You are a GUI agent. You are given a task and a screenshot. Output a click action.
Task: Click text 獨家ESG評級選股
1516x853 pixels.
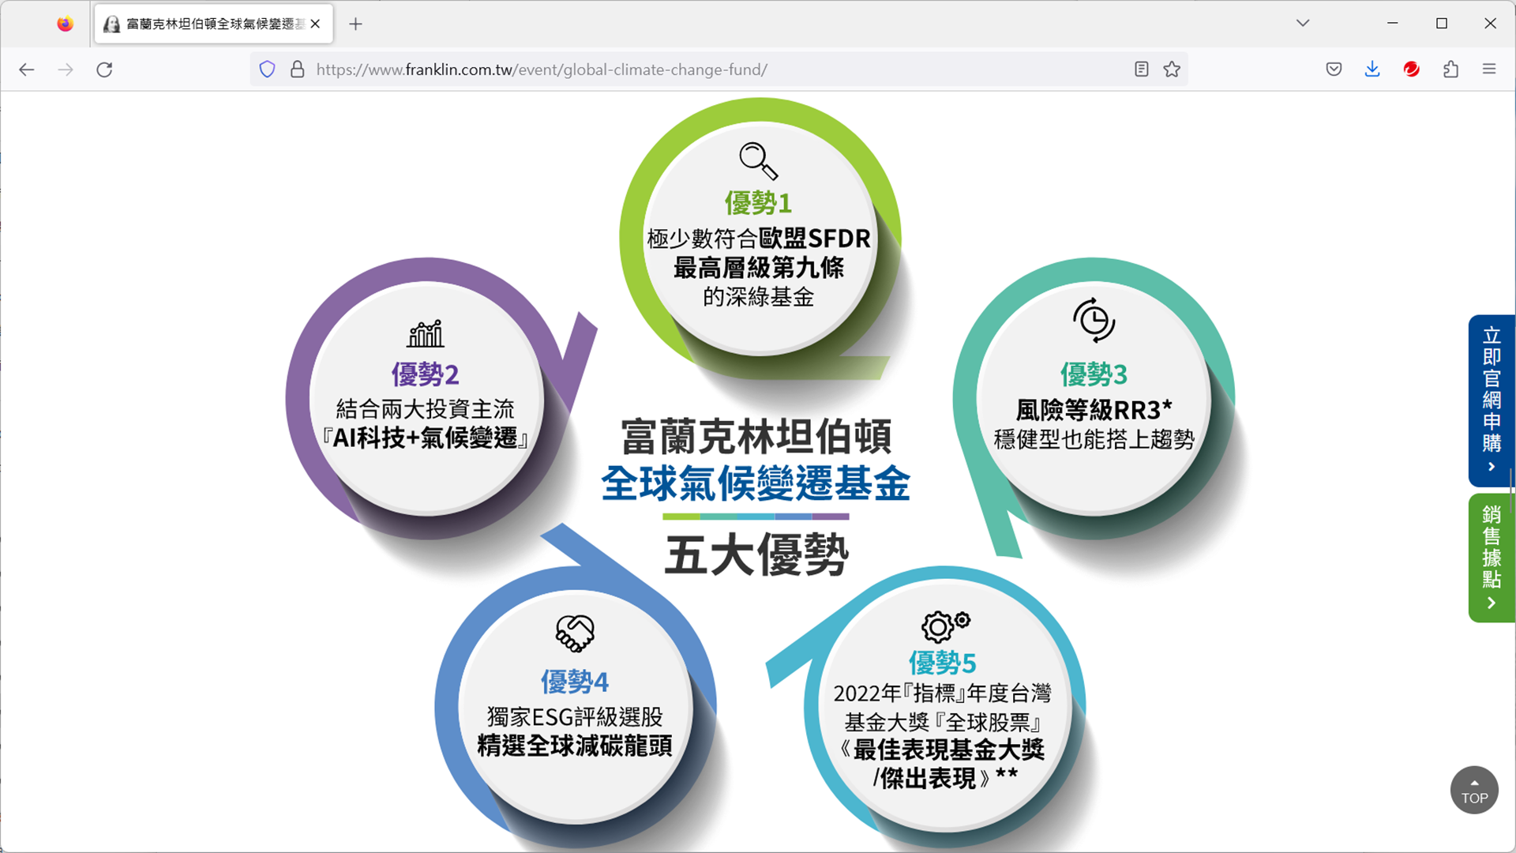pyautogui.click(x=575, y=717)
